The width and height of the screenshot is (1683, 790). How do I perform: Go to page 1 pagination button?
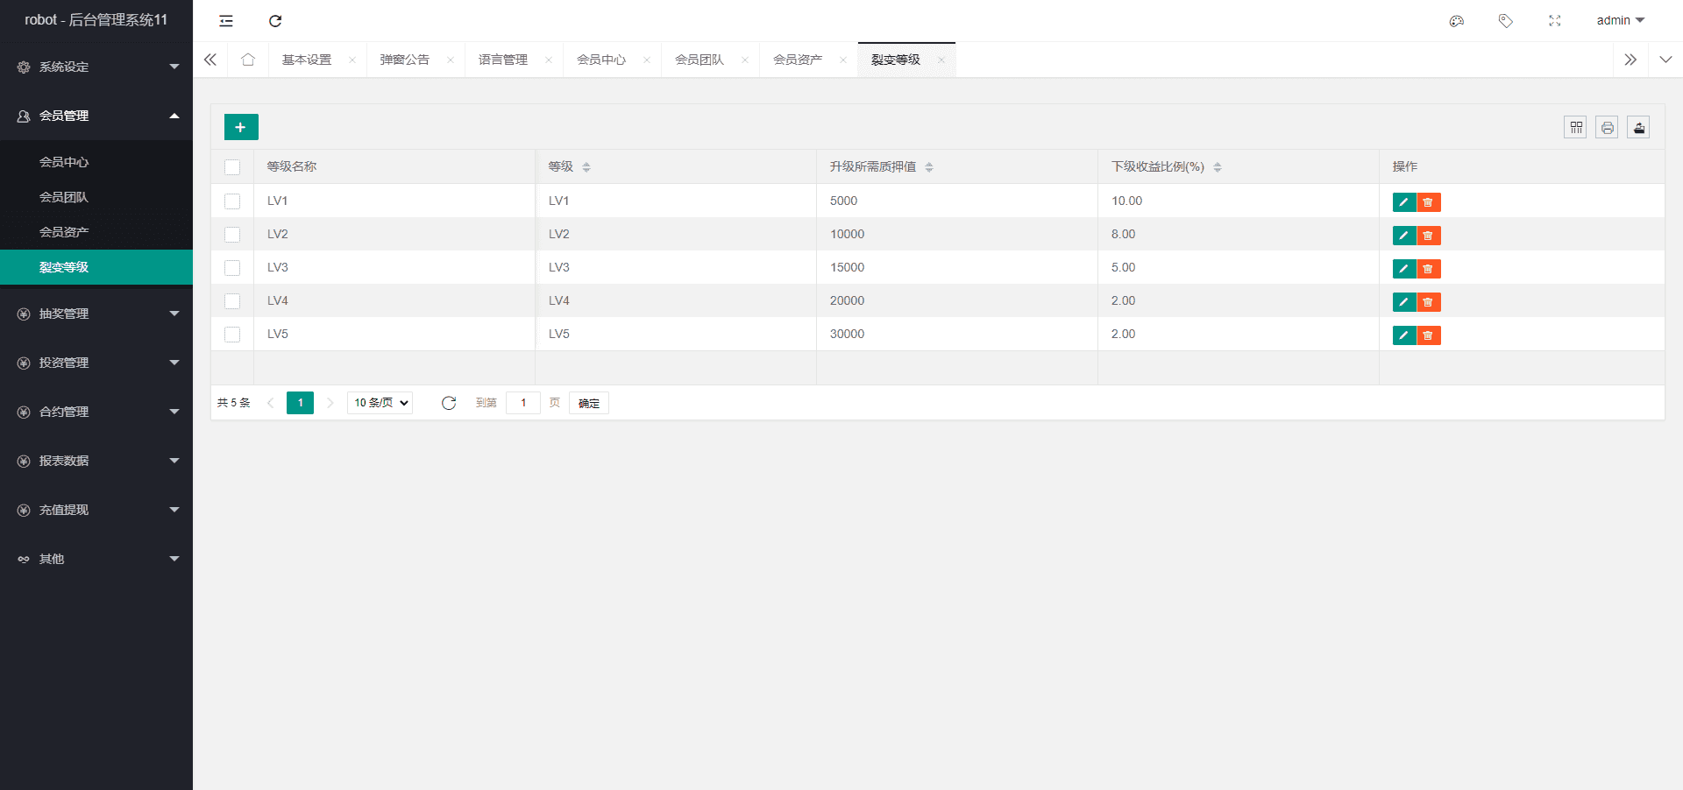(x=300, y=403)
